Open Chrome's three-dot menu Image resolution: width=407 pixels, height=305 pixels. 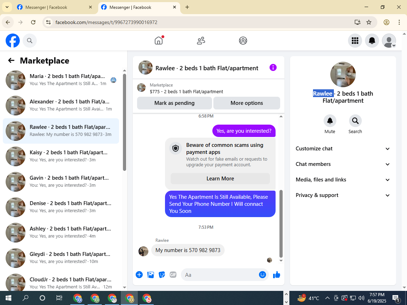pos(399,22)
